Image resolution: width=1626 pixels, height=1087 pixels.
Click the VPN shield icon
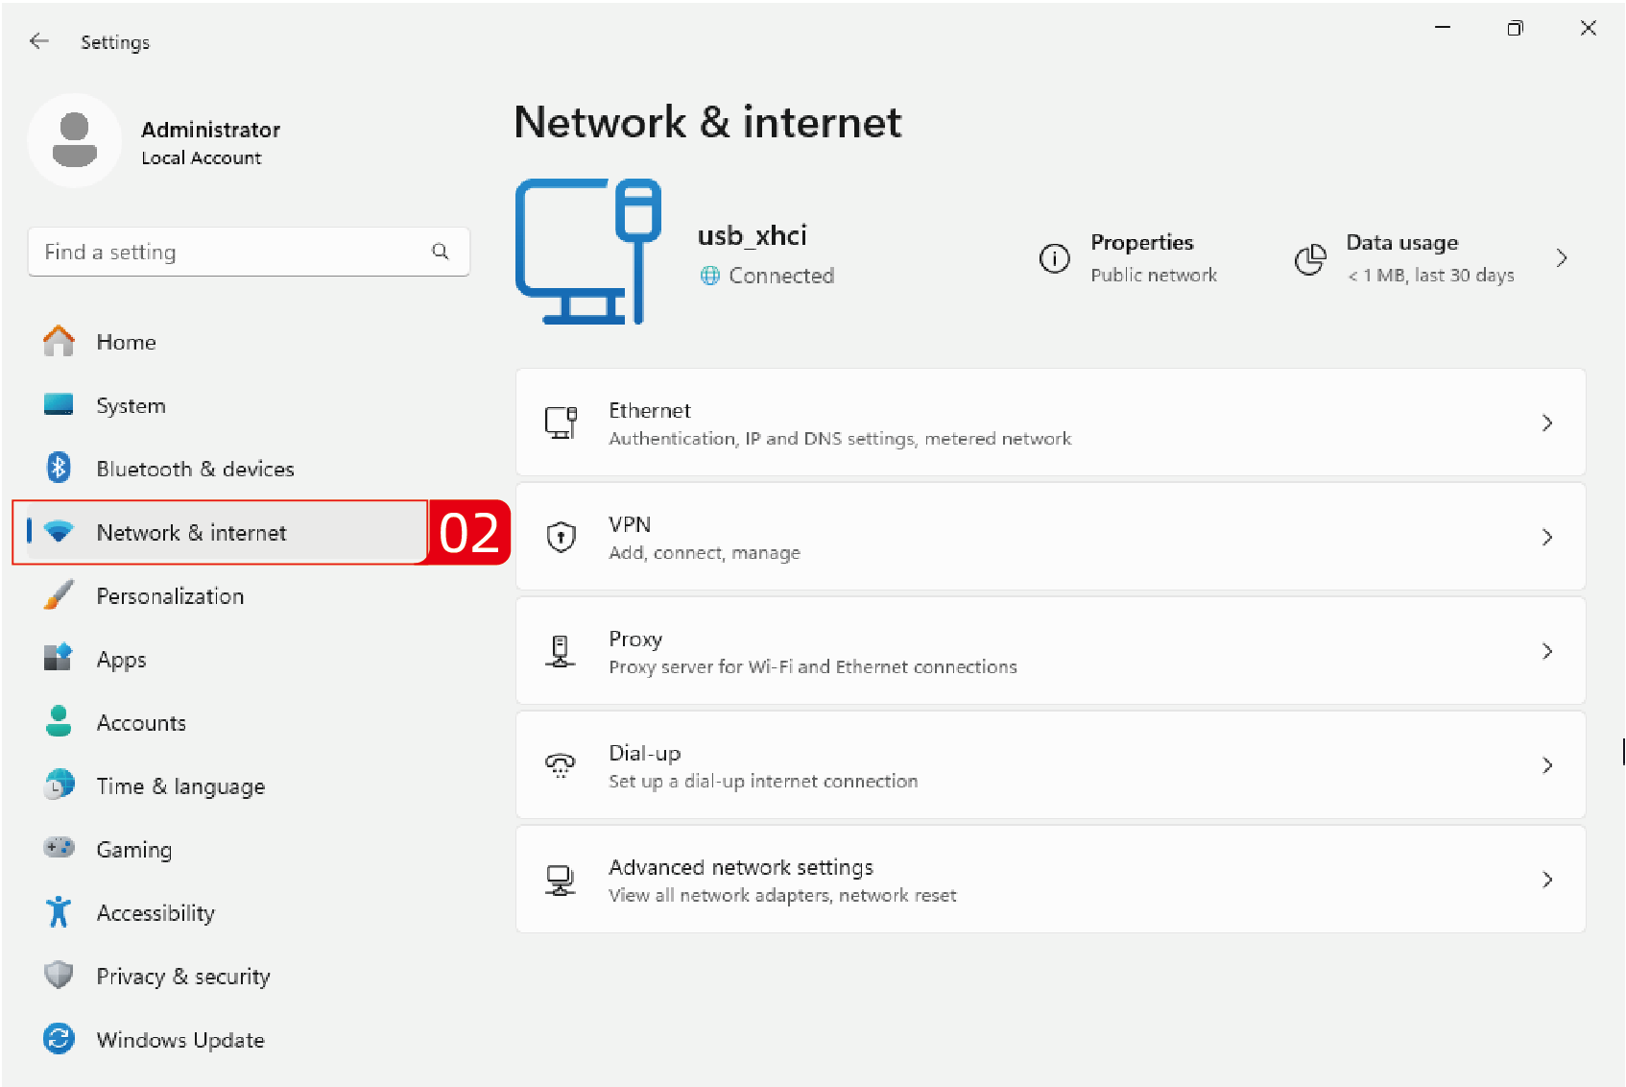pos(561,537)
